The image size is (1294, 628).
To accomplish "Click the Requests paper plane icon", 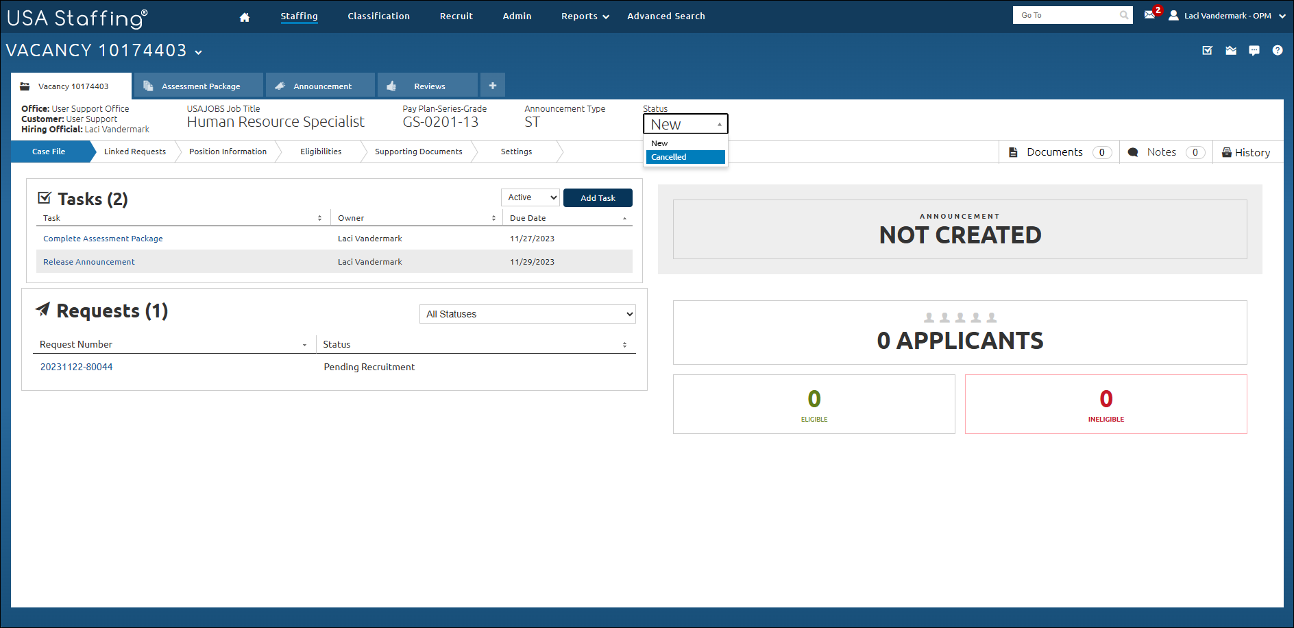I will click(x=42, y=309).
